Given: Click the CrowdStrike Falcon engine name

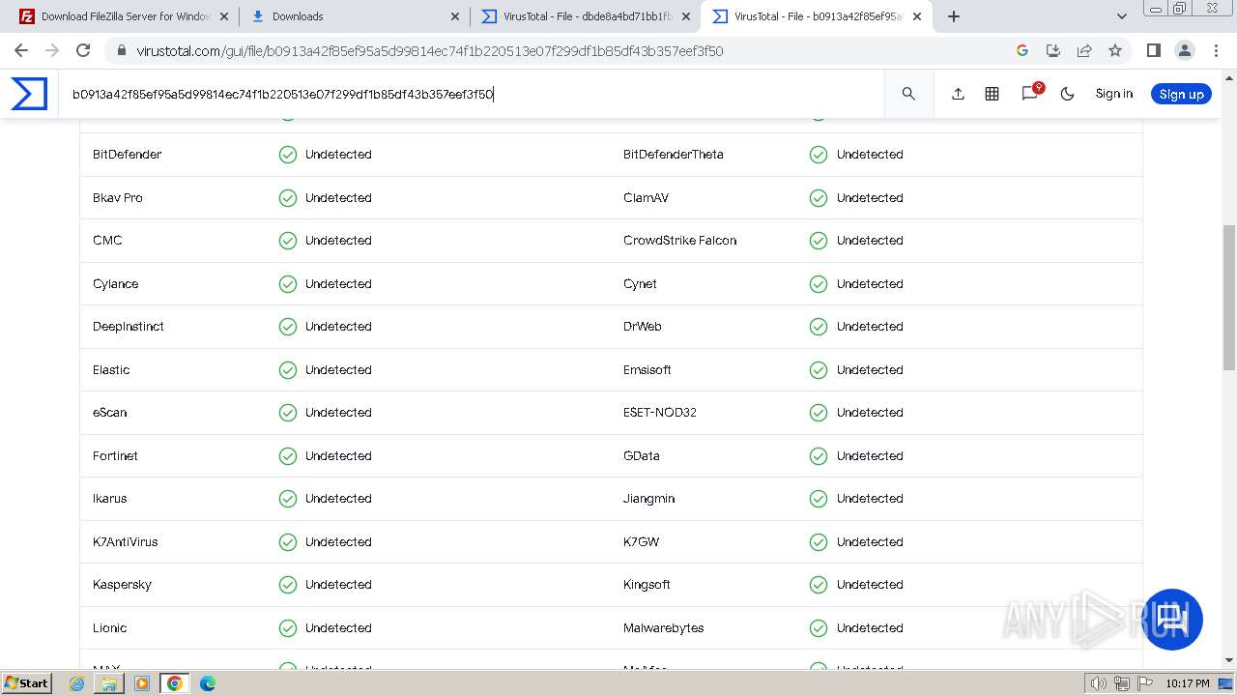Looking at the screenshot, I should click(679, 241).
